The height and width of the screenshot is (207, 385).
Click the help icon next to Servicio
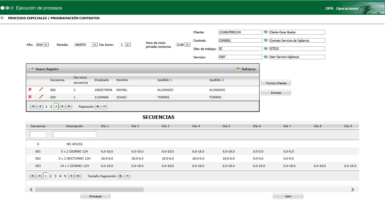click(266, 57)
